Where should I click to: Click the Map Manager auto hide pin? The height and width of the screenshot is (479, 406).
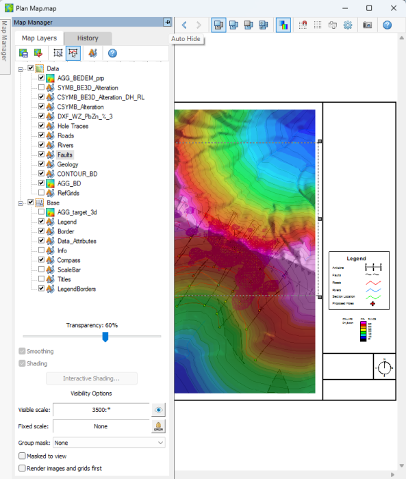point(167,22)
